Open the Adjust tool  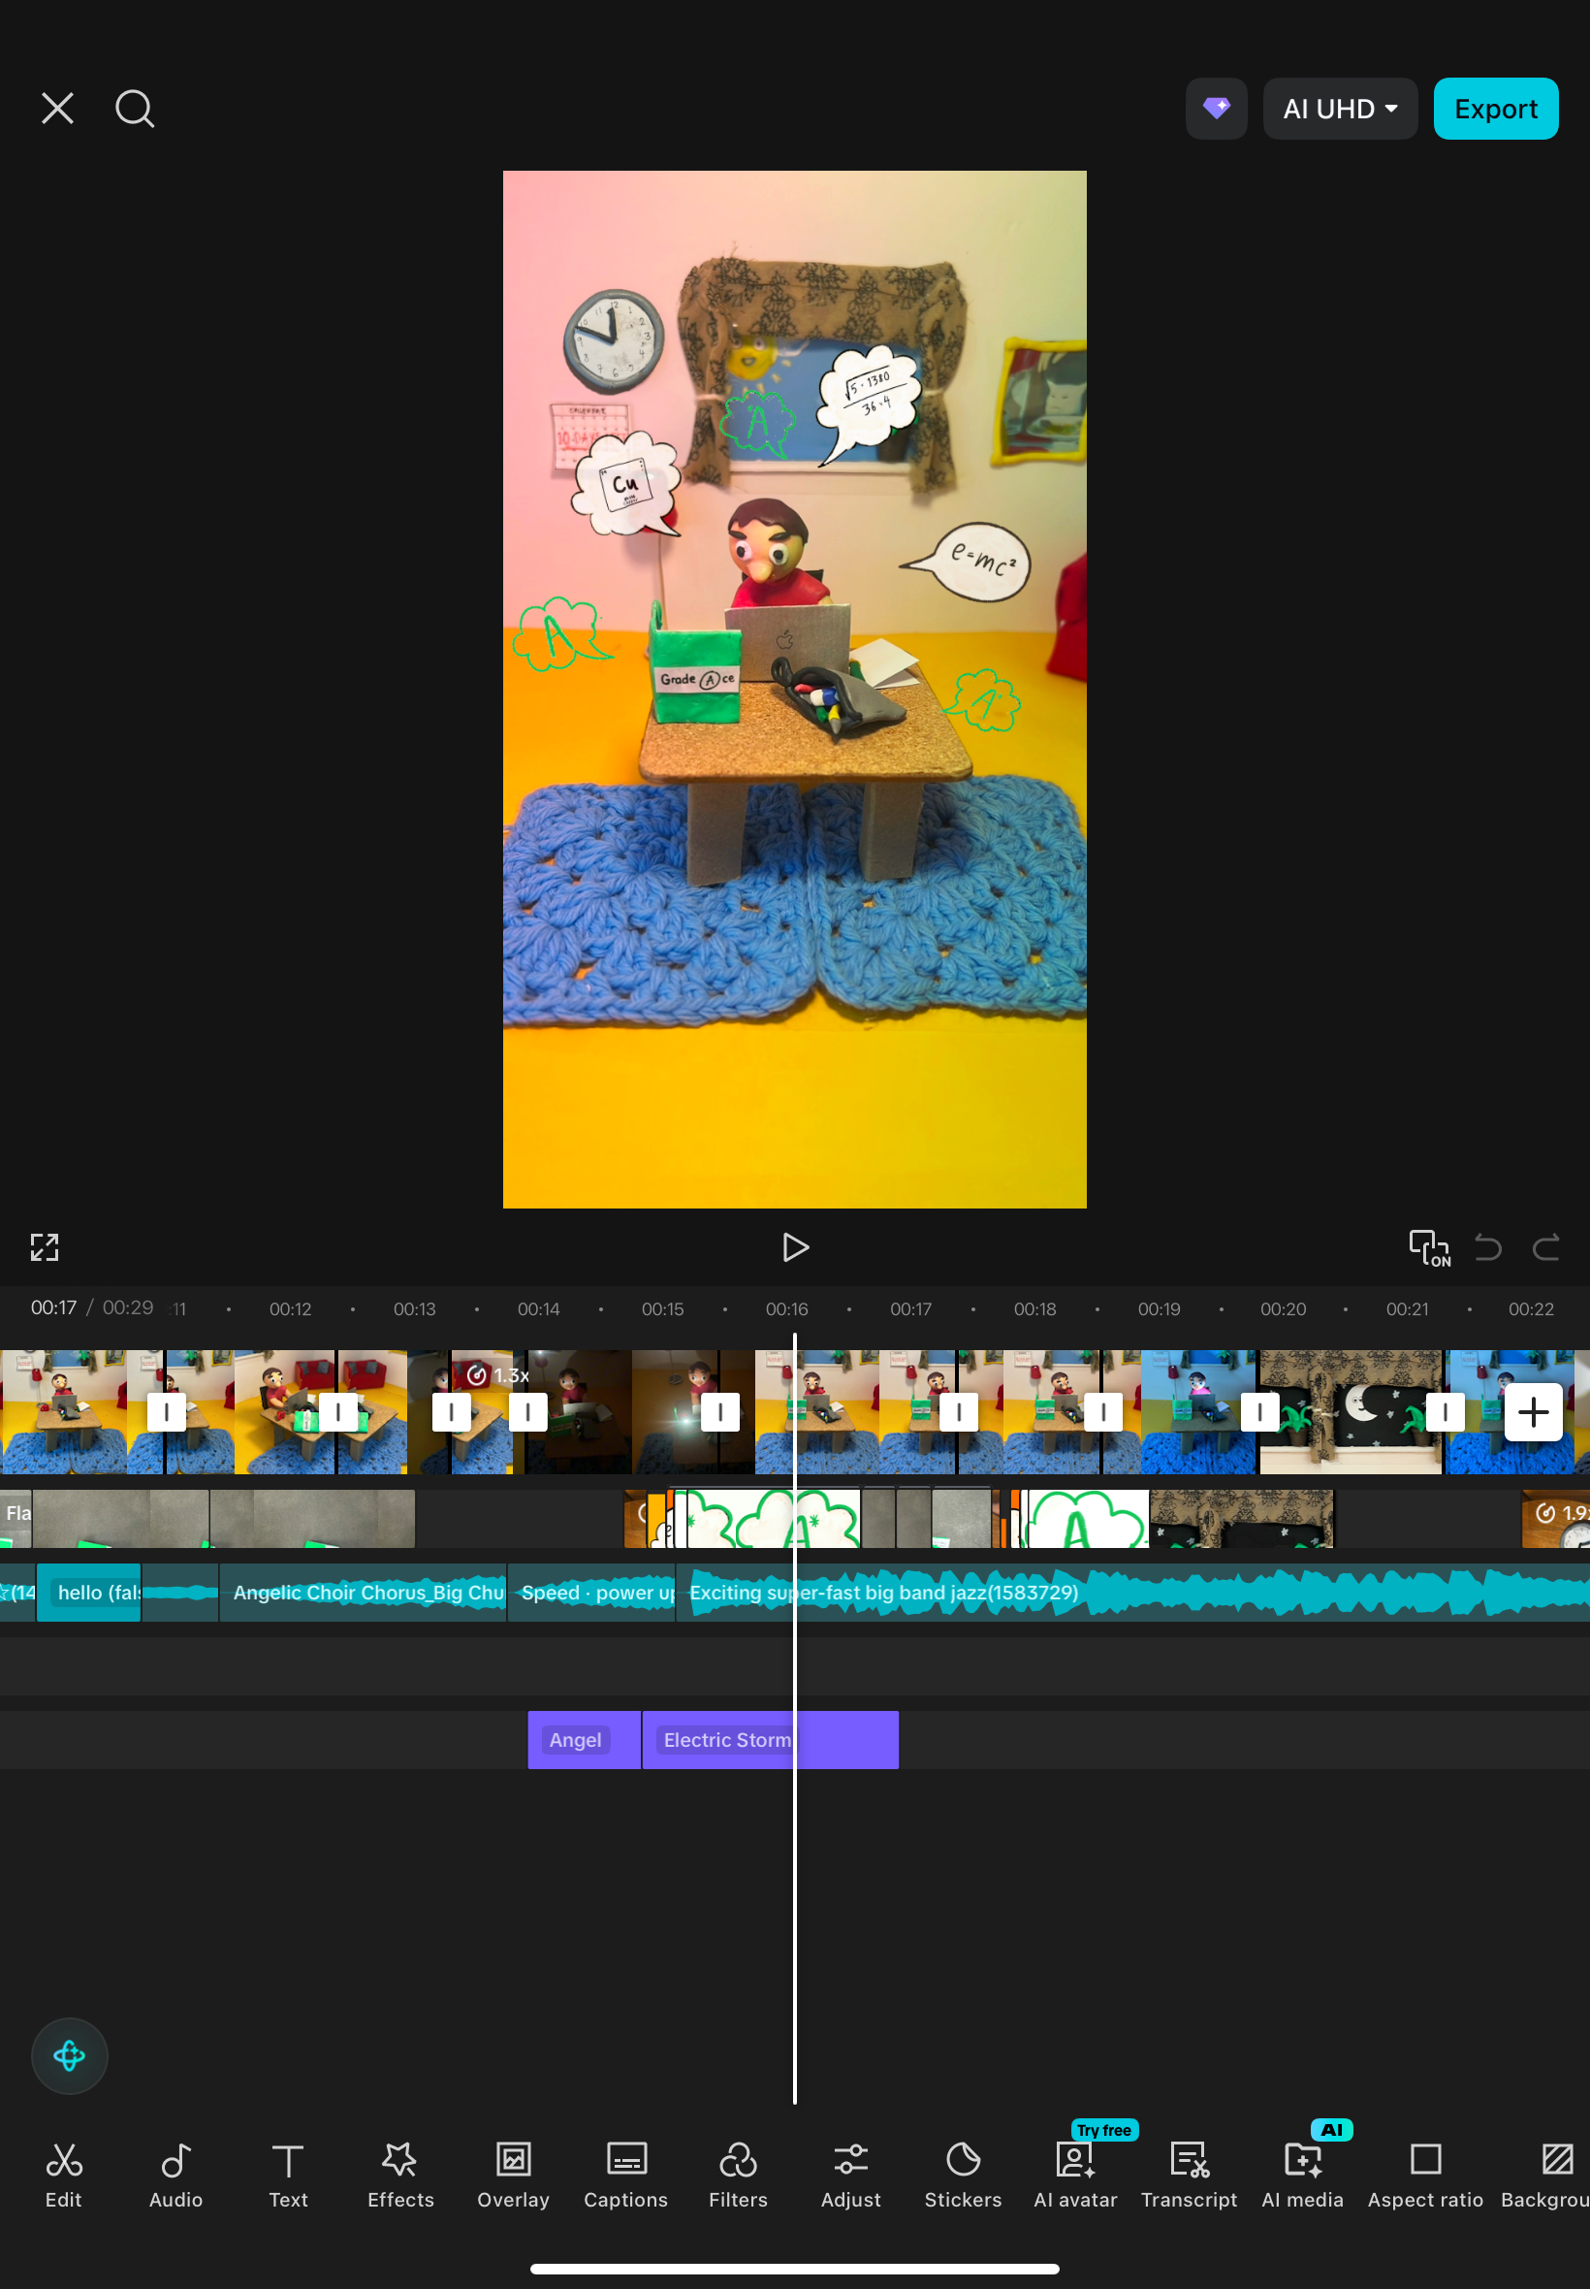(x=851, y=2176)
